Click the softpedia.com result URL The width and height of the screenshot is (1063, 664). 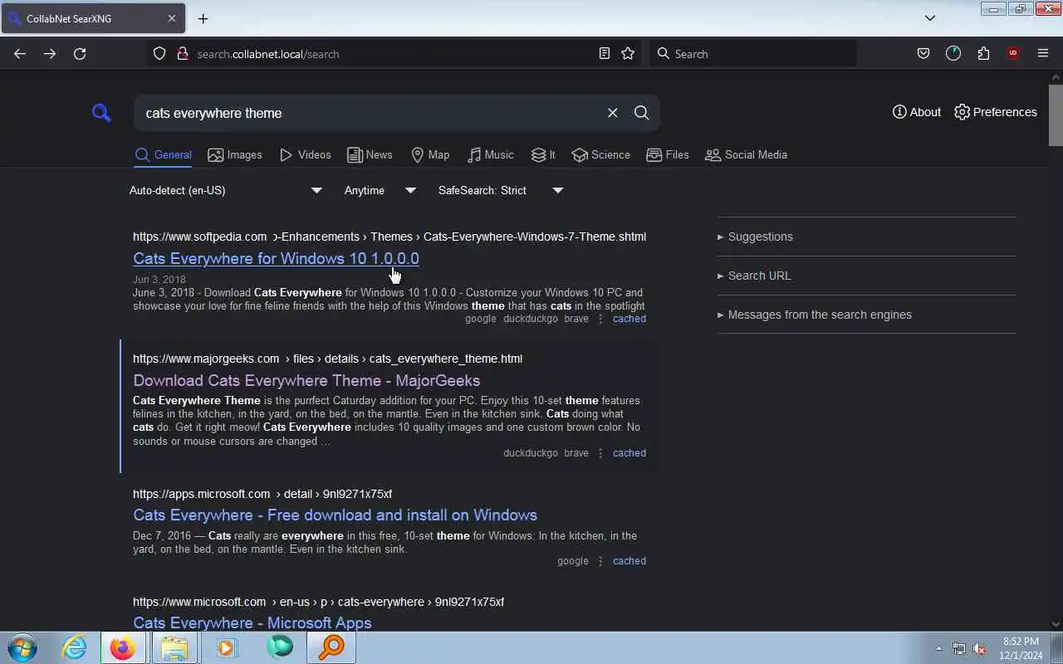pos(389,237)
